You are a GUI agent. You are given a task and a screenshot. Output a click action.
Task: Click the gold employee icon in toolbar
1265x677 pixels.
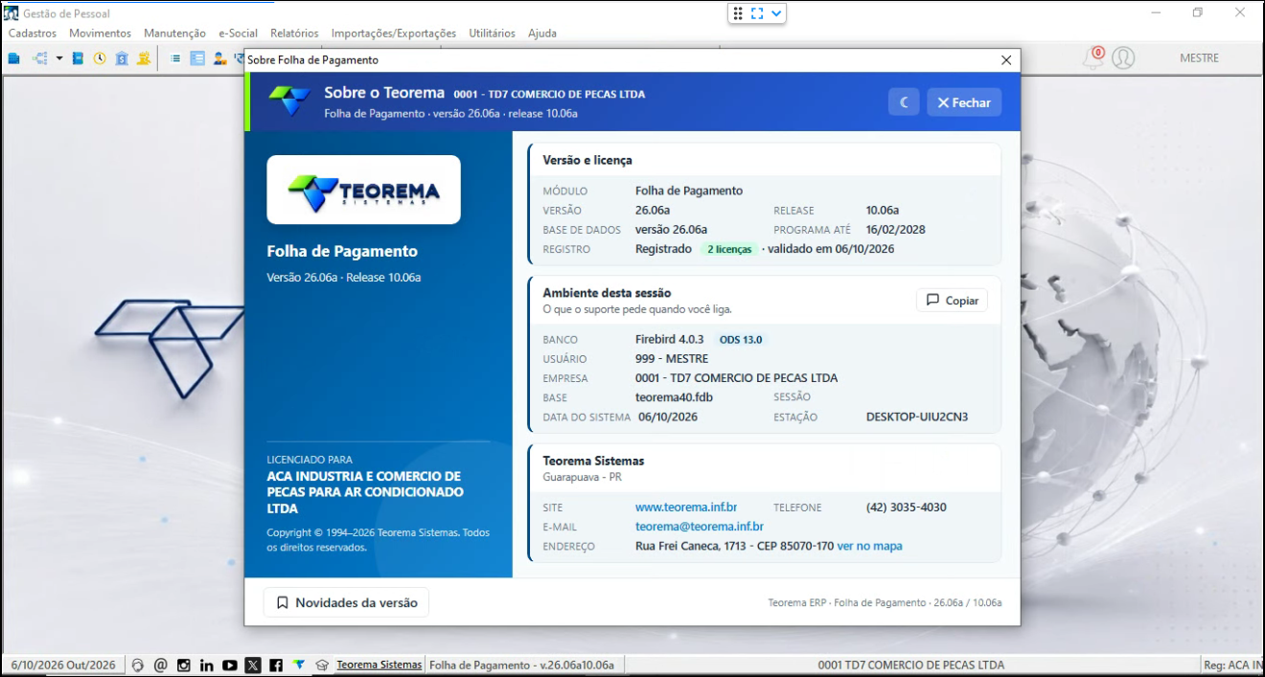coord(144,58)
